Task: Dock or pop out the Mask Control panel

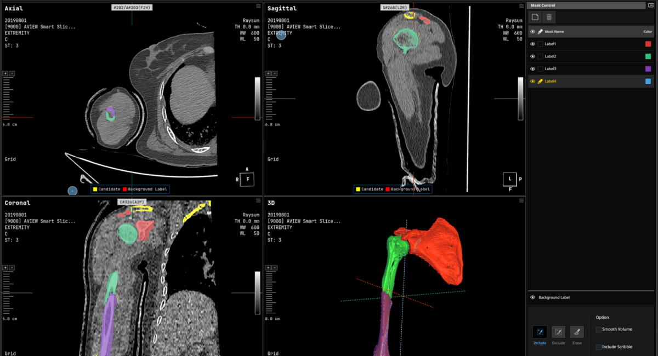Action: 650,5
